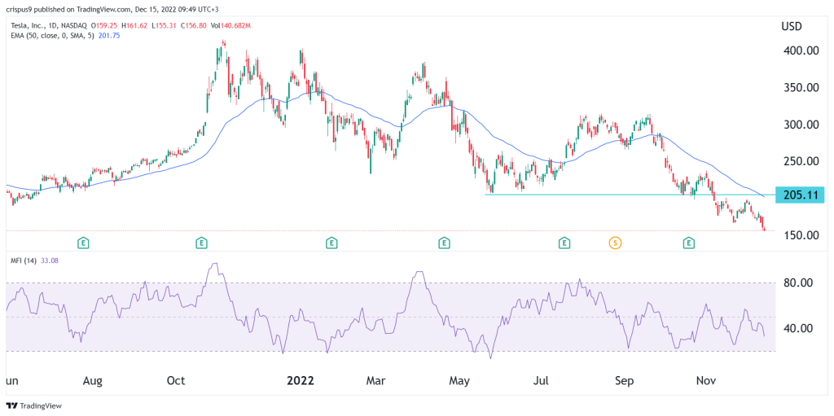Click the 2022 label on the time axis
Image resolution: width=834 pixels, height=416 pixels.
point(301,381)
